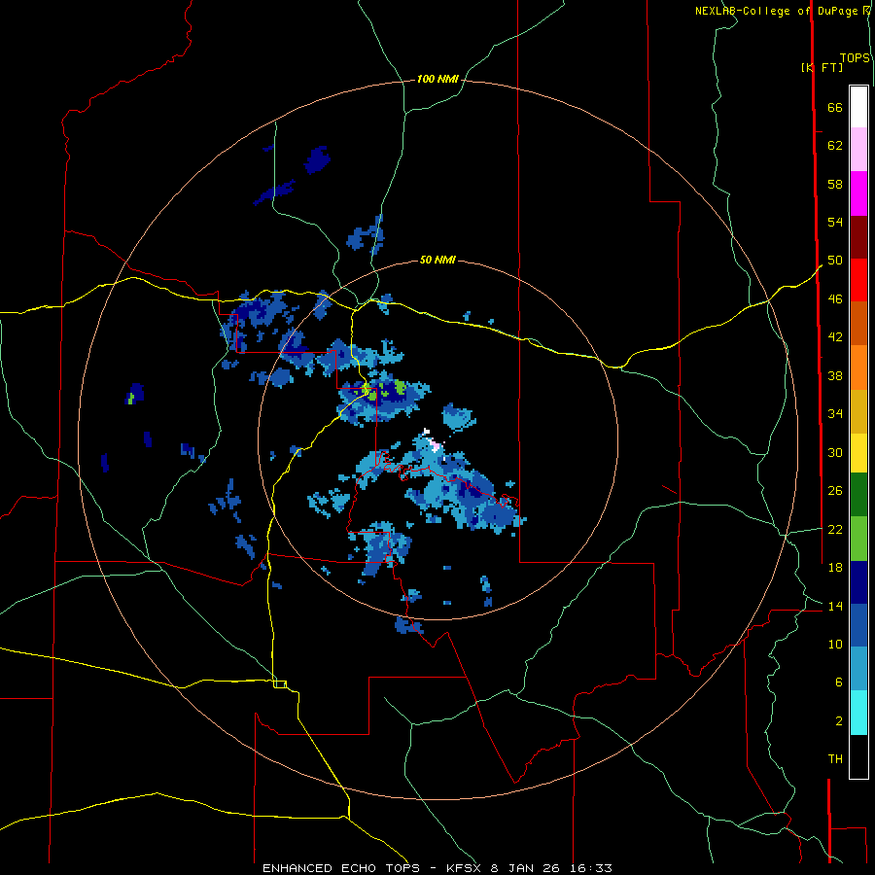The width and height of the screenshot is (875, 875).
Task: Pick the dark orange legend swatch
Action: click(x=858, y=323)
